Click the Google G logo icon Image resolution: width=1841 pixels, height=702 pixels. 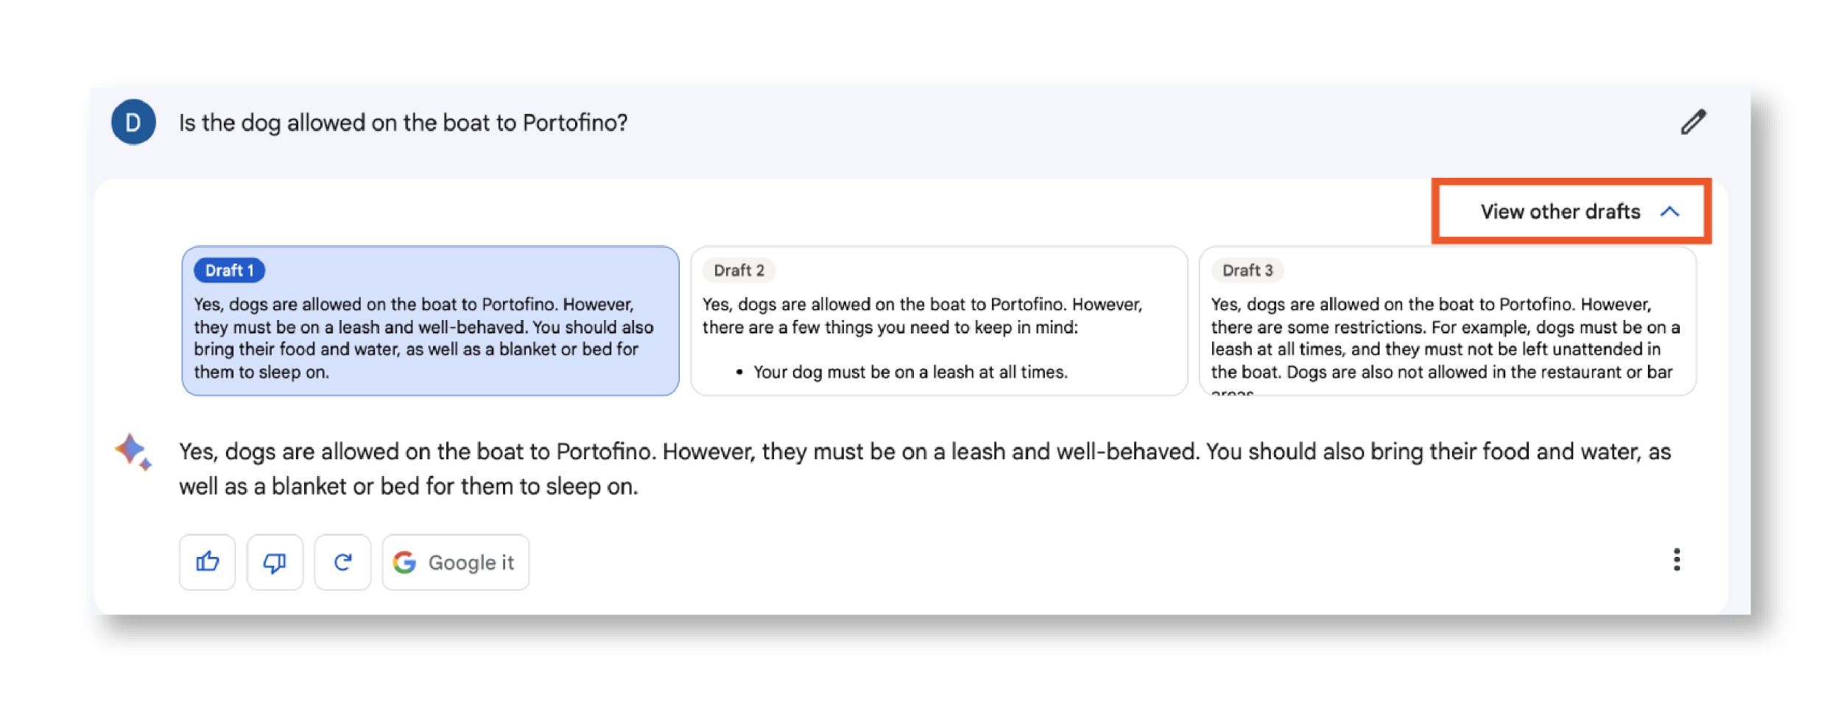coord(404,562)
